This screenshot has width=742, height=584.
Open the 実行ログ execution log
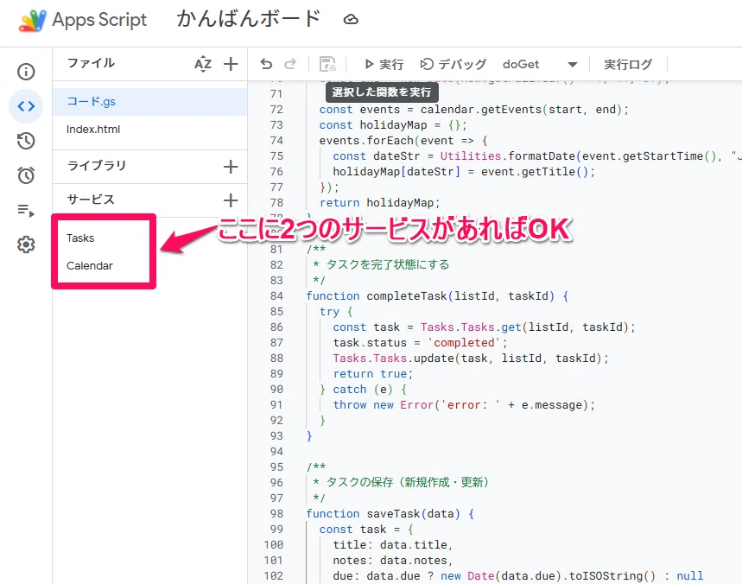pyautogui.click(x=628, y=64)
